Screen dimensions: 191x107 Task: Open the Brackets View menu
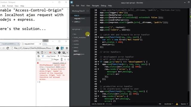(x=88, y=6)
